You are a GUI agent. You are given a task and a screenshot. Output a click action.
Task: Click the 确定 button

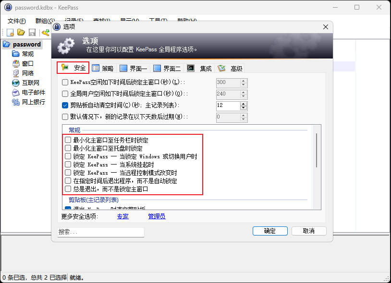point(269,231)
